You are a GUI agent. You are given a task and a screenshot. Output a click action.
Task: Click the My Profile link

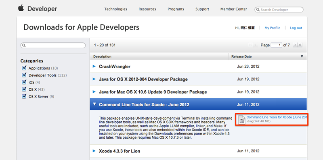(272, 28)
